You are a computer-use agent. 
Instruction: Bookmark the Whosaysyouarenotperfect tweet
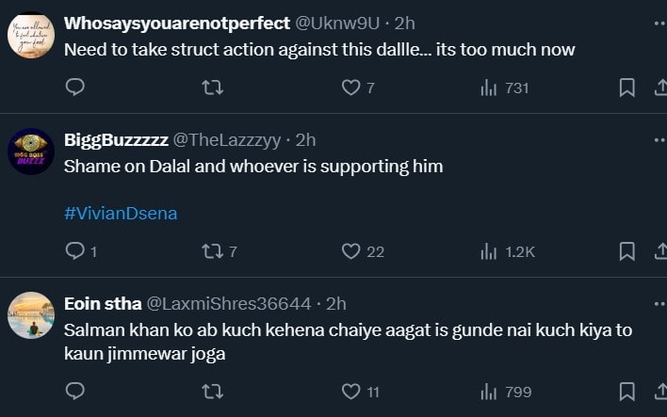(x=626, y=88)
